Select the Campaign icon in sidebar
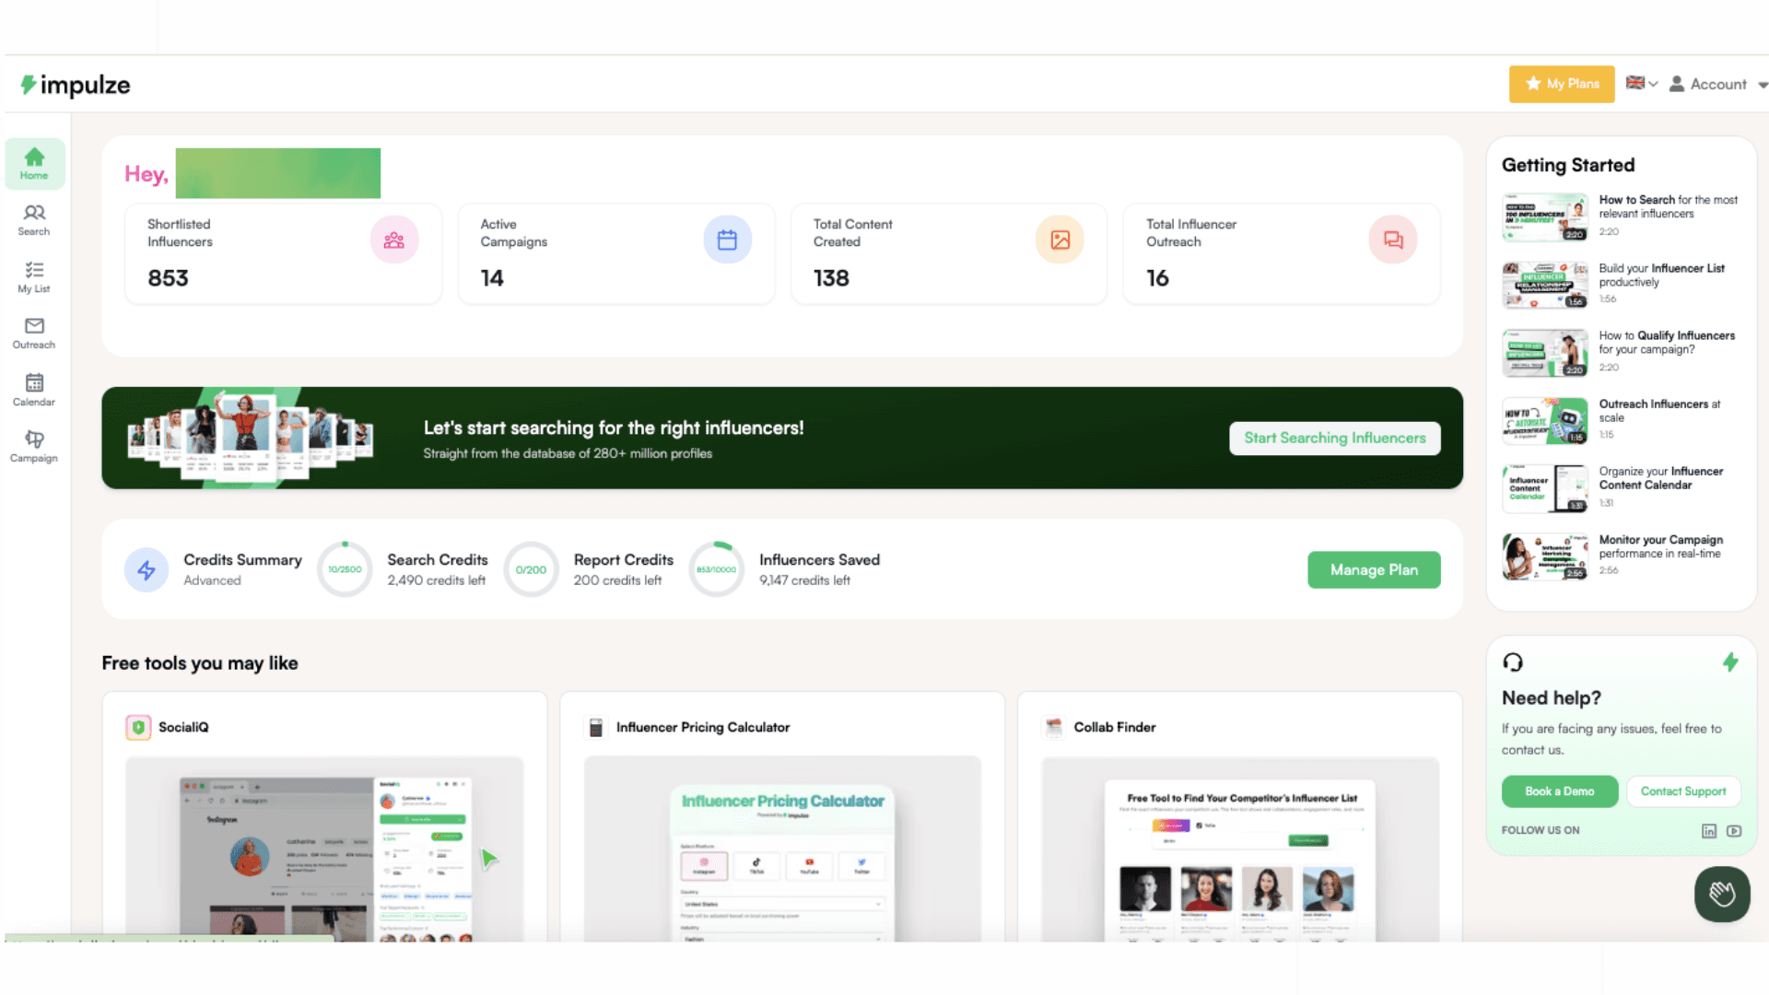 [34, 447]
